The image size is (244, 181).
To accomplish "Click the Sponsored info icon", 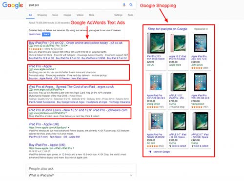I will point(207,29).
